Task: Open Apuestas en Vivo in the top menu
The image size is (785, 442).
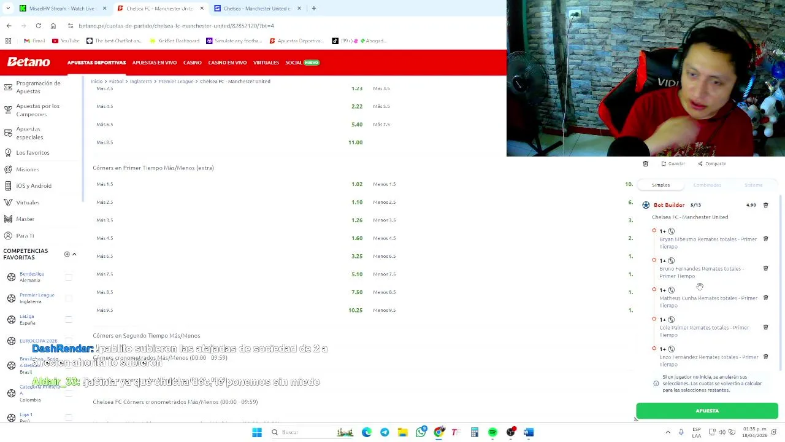Action: [154, 63]
